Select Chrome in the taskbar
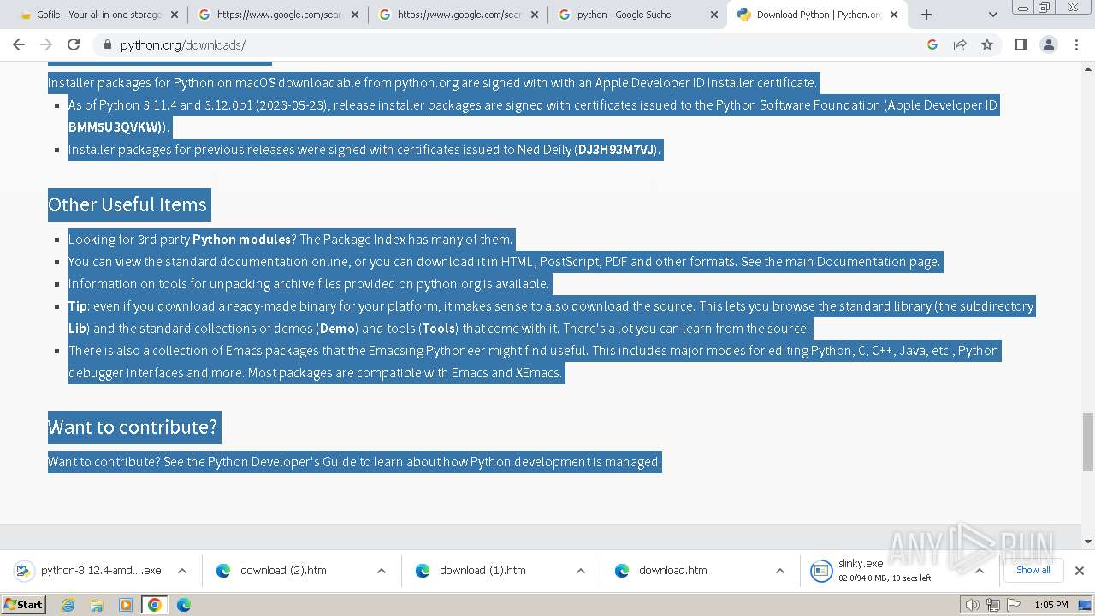Image resolution: width=1095 pixels, height=616 pixels. pos(155,605)
